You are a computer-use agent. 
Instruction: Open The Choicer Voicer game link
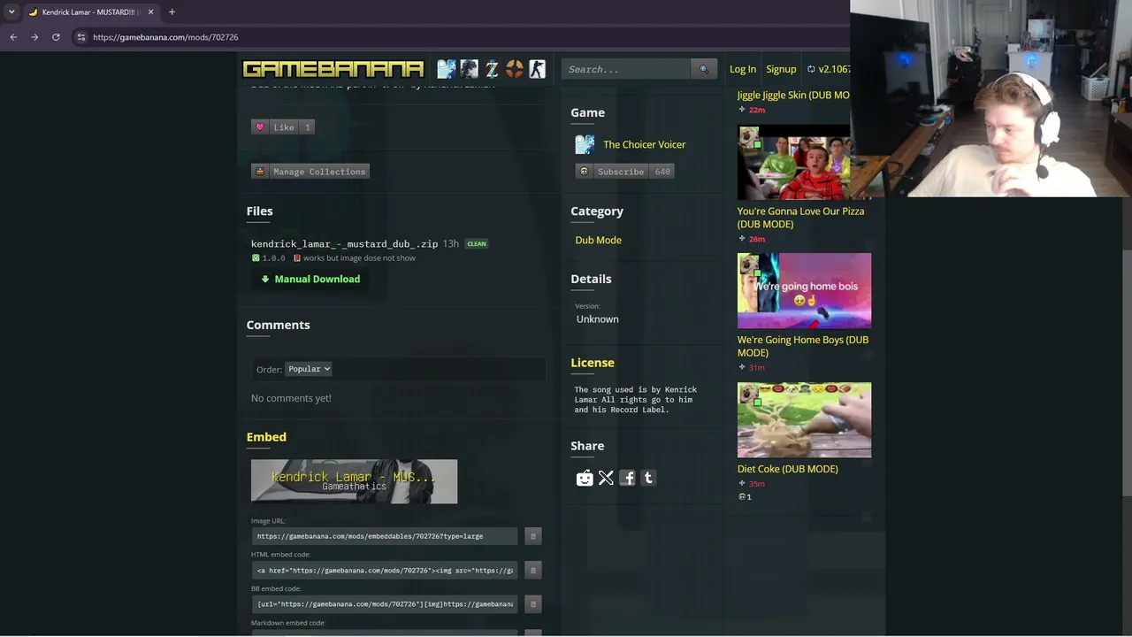click(645, 144)
